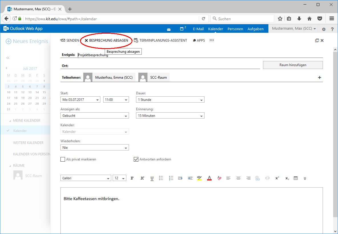Open the Erinnerung reminder dropdown
Viewport: 338px width, 234px height.
point(170,115)
